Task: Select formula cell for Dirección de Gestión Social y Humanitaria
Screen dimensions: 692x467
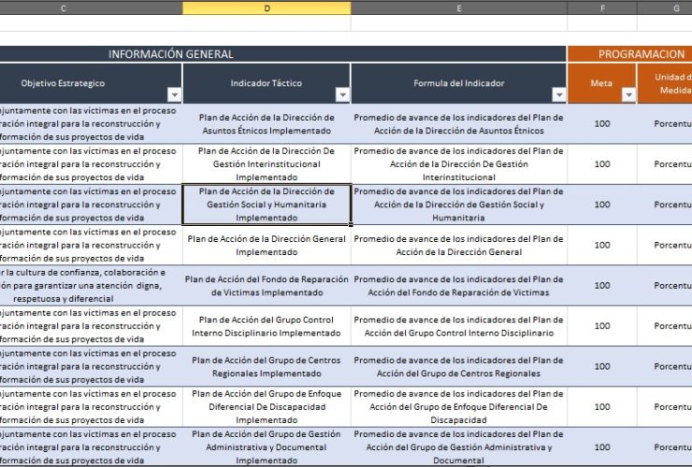Action: (x=459, y=205)
